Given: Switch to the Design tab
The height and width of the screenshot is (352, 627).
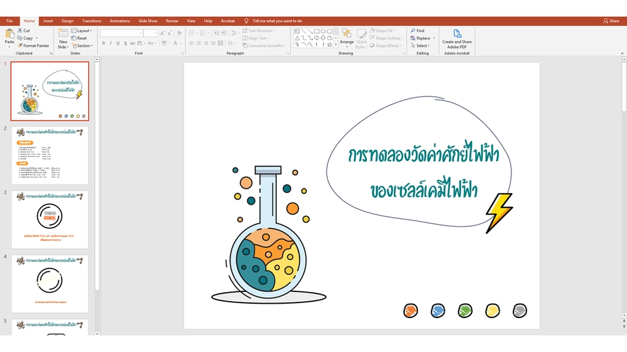Looking at the screenshot, I should click(67, 21).
